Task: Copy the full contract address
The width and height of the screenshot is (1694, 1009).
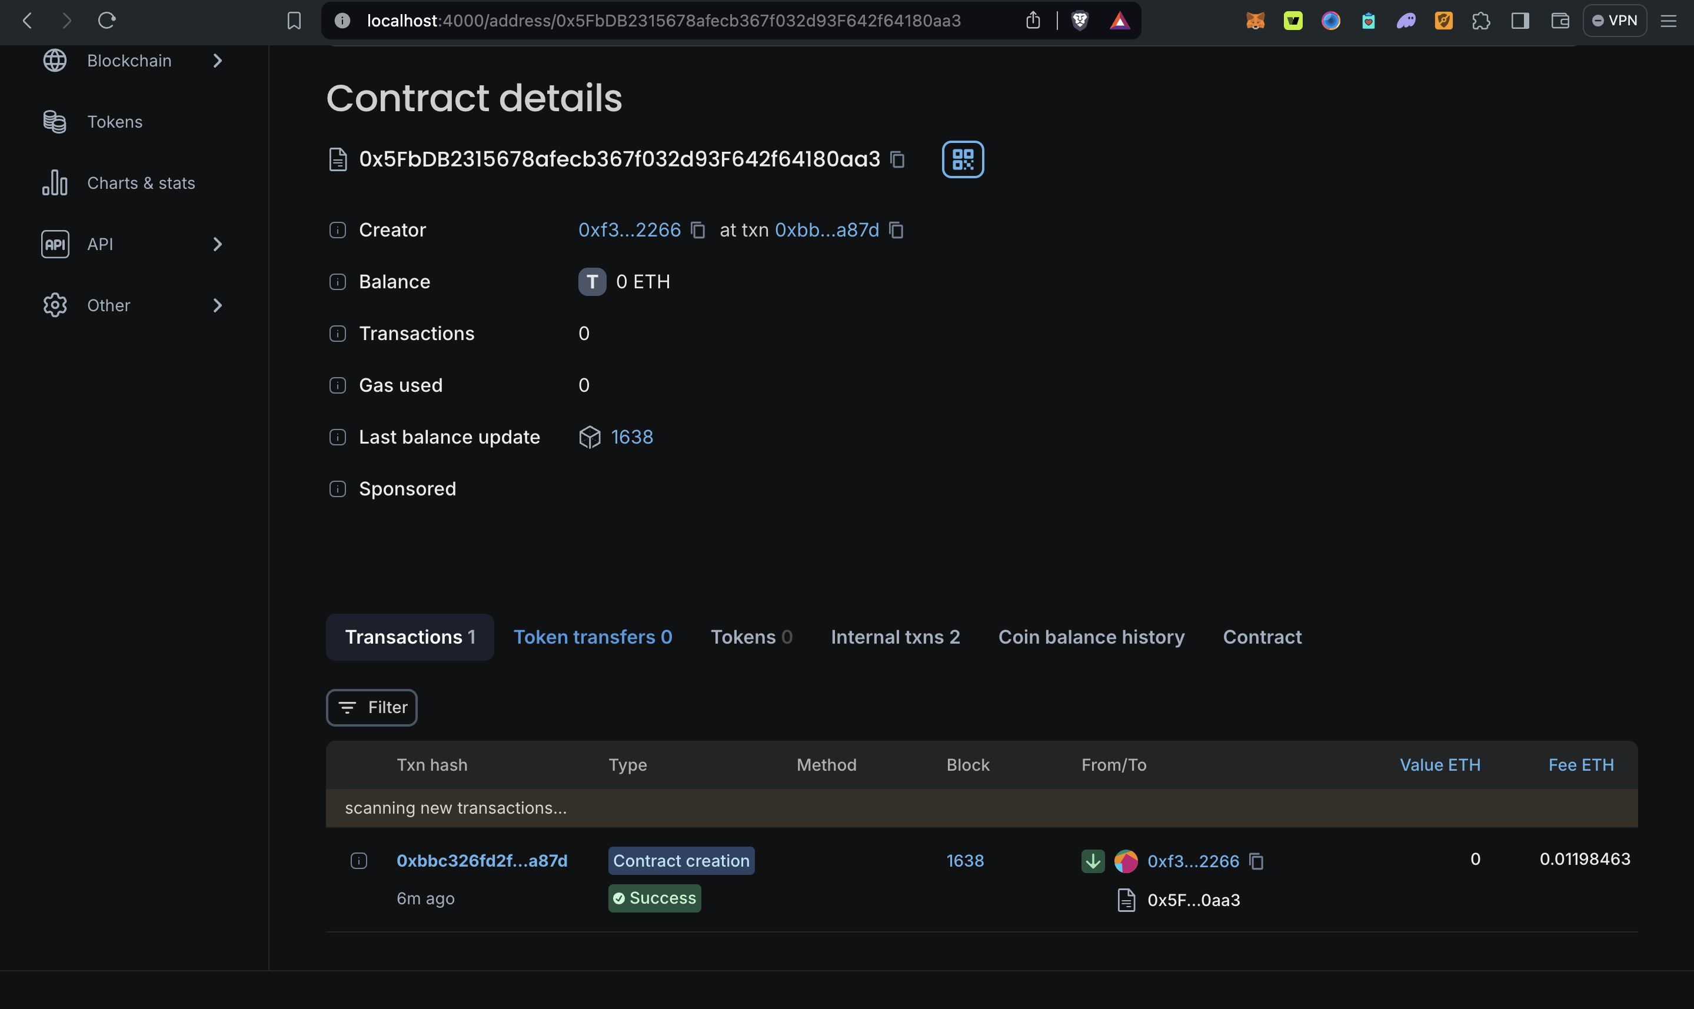Action: tap(897, 159)
